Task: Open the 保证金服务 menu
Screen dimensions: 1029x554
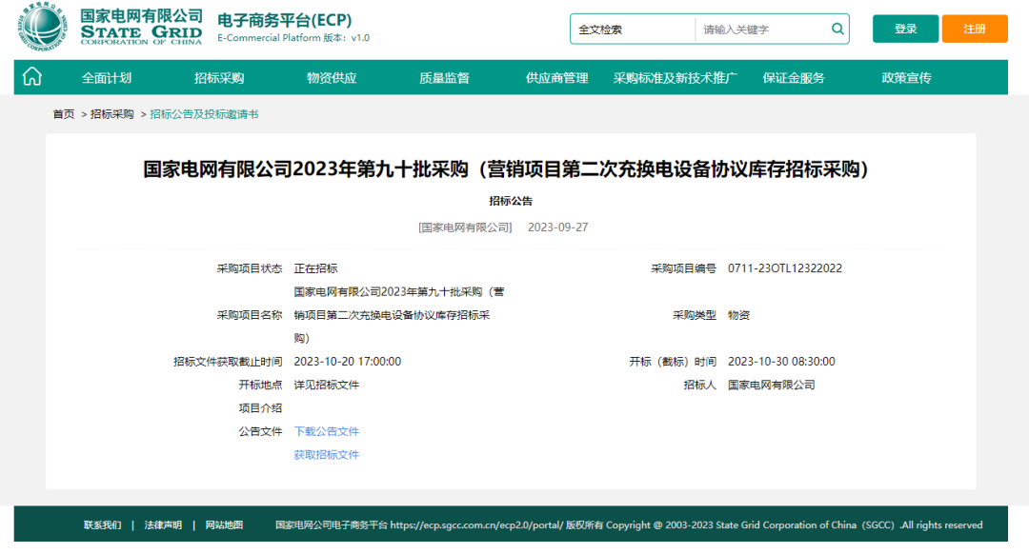Action: 794,78
